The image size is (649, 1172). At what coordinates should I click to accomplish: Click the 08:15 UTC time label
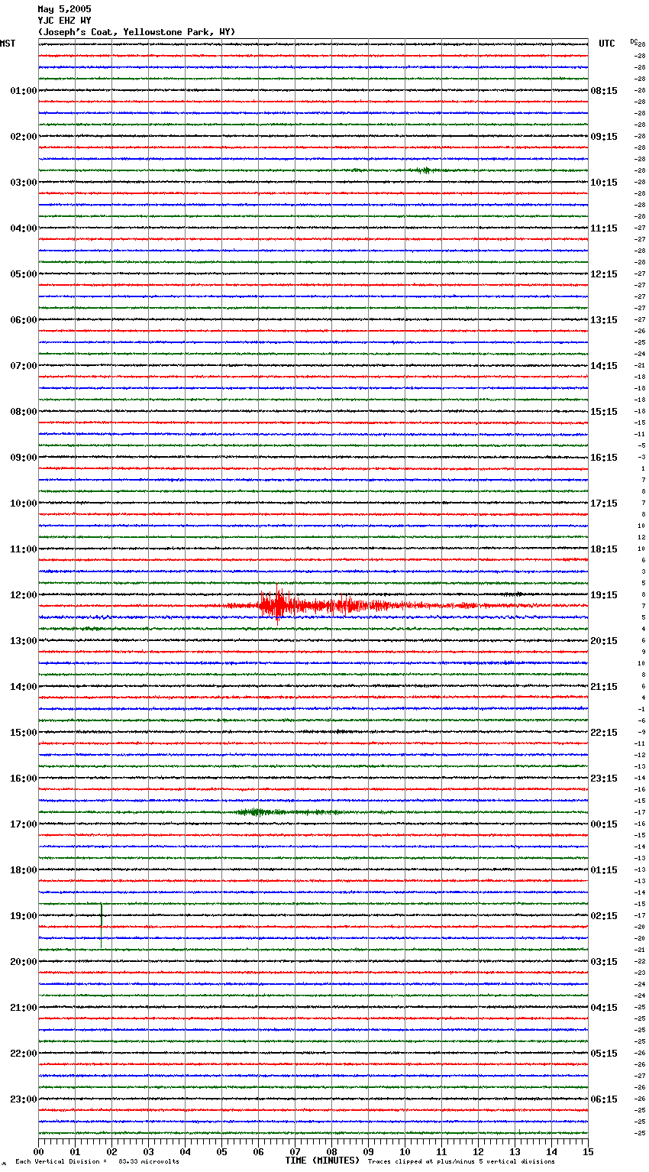(604, 91)
